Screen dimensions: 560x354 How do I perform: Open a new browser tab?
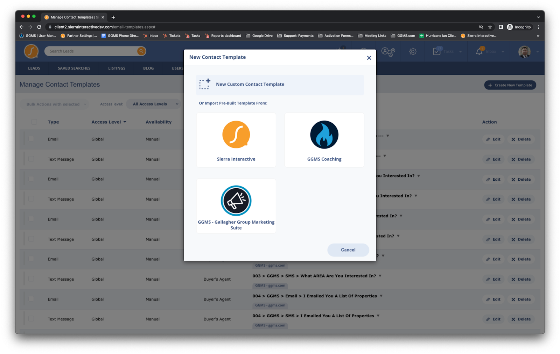(113, 17)
